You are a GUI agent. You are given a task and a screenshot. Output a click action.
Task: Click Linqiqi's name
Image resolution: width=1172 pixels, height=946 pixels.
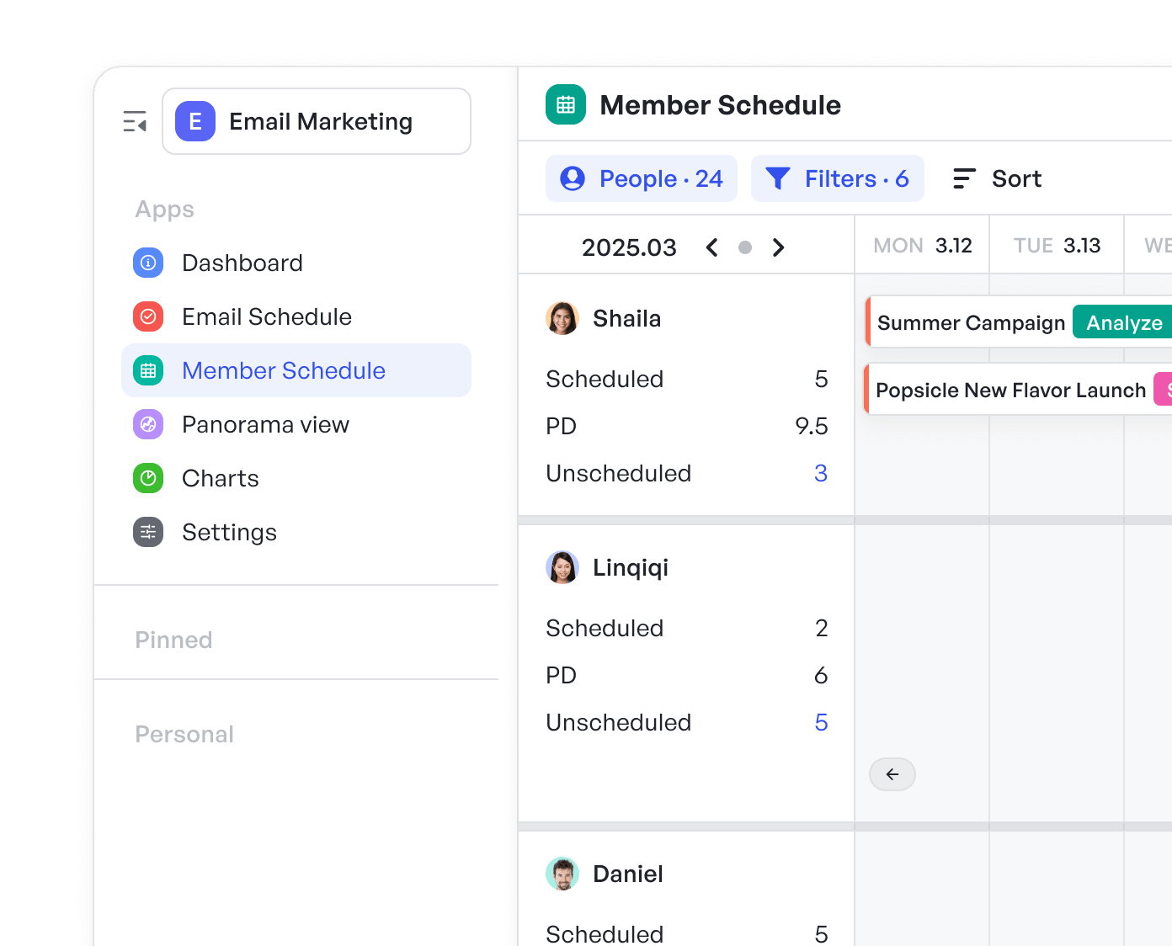[631, 568]
